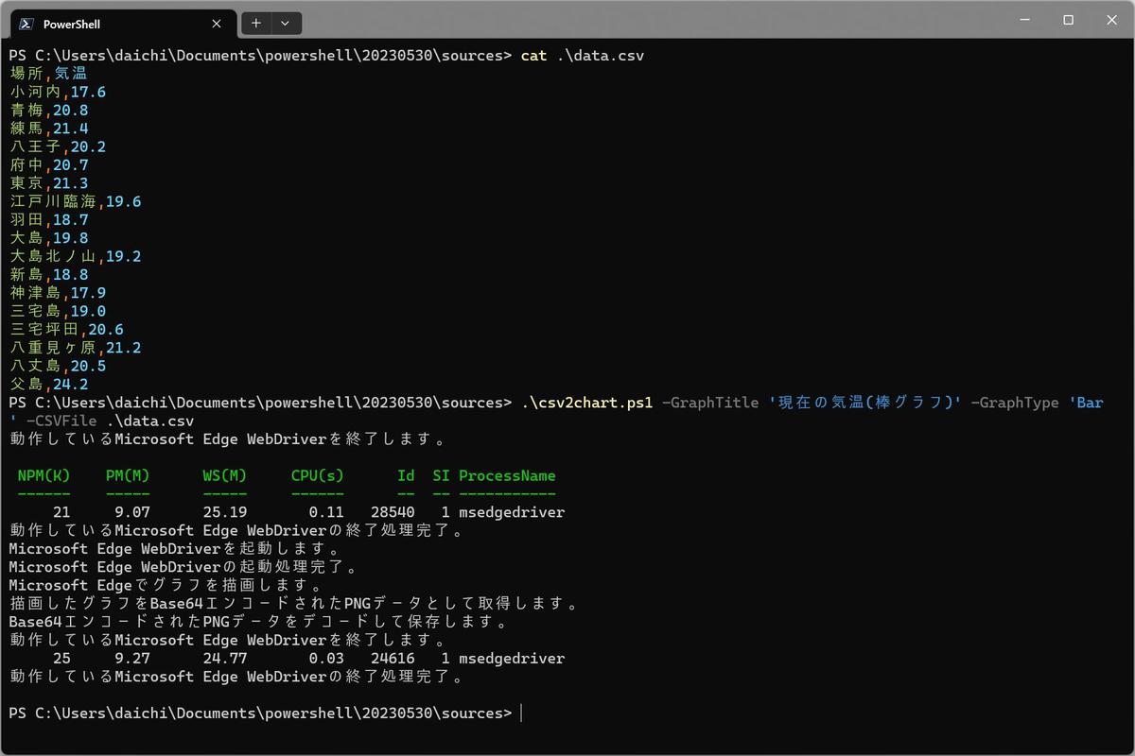Maximize the terminal window
Image resolution: width=1135 pixels, height=756 pixels.
click(1068, 20)
